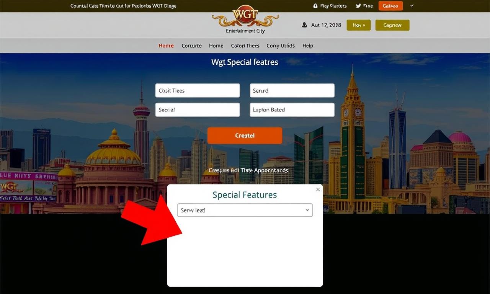Click the orange Createl button
Viewport: 490px width, 294px height.
(x=245, y=136)
